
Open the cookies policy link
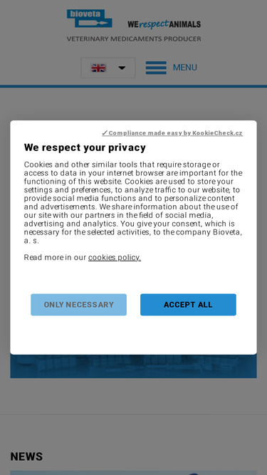tap(115, 257)
